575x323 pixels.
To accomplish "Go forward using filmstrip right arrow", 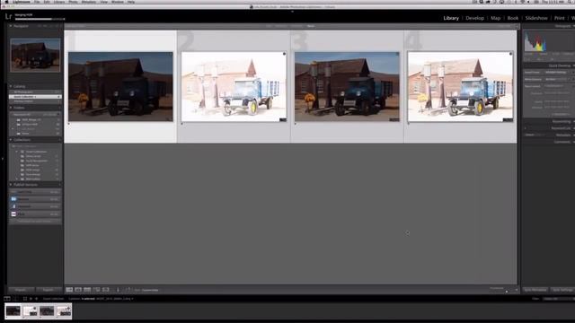I will pos(36,299).
